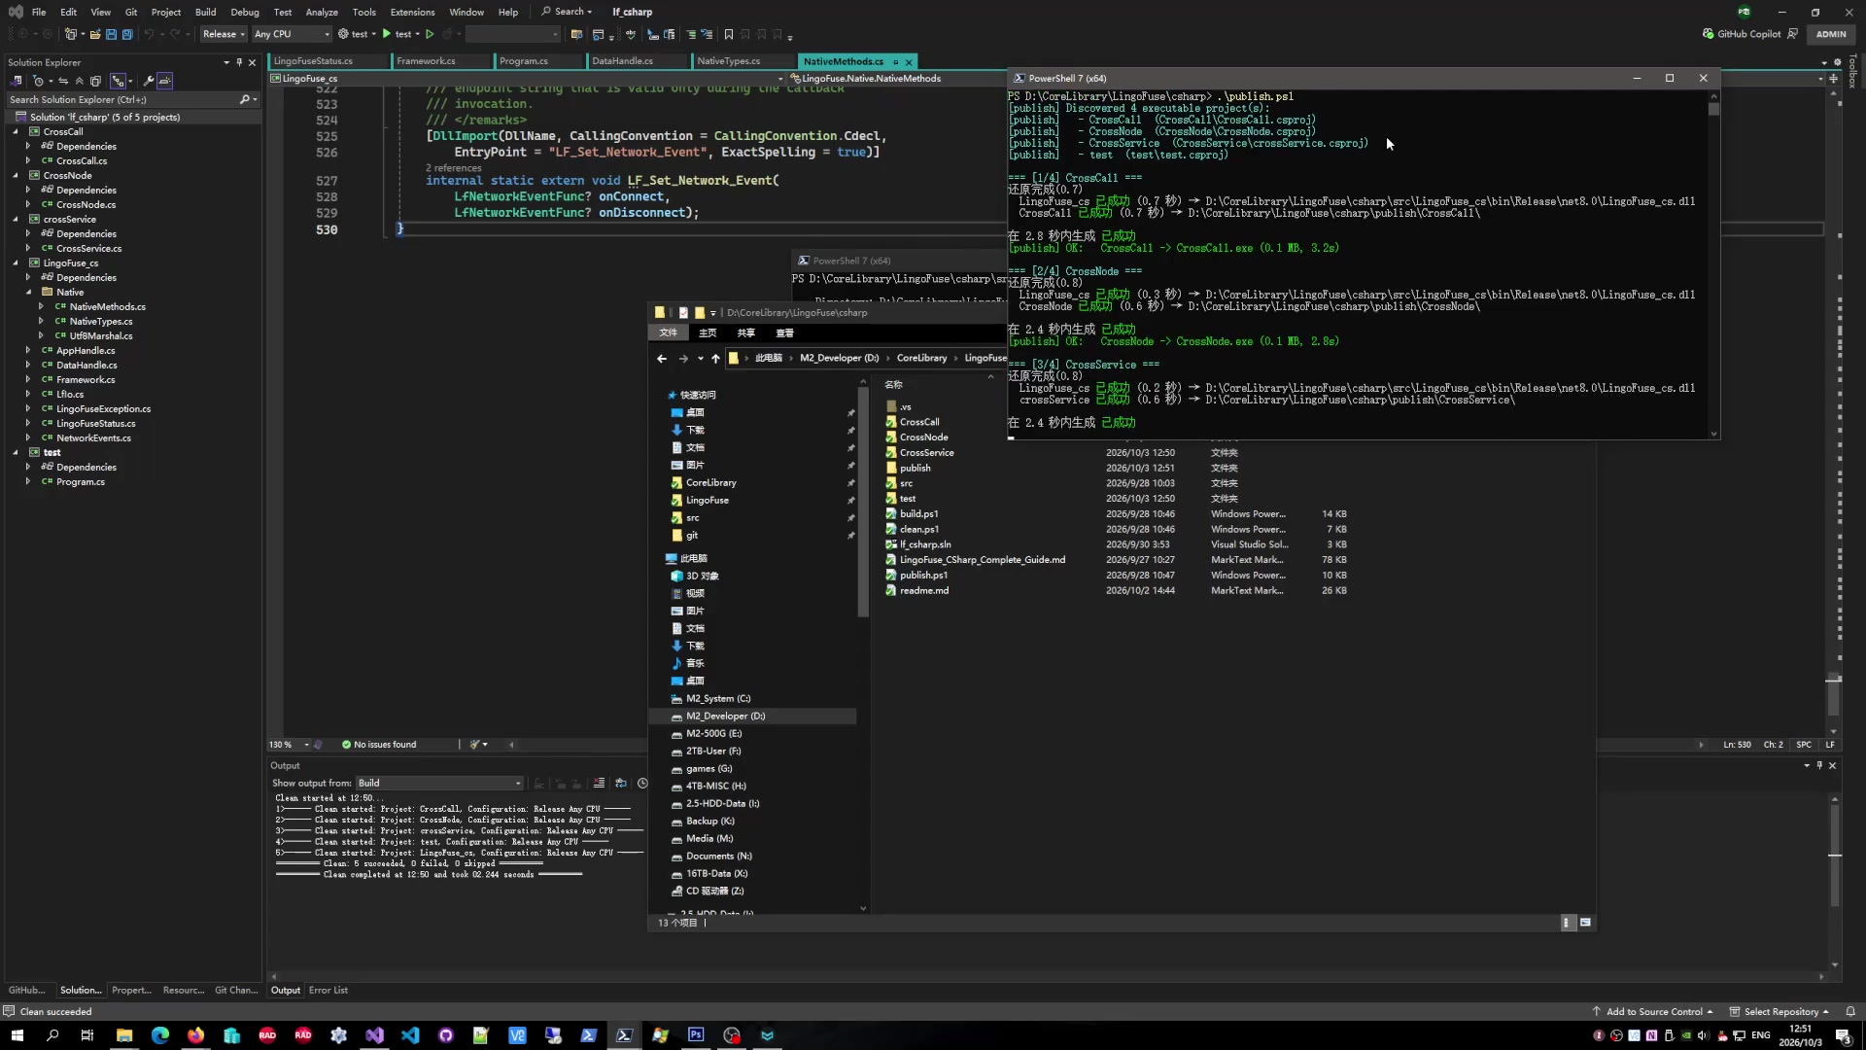Toggle timestamps clock icon in Output panel

[642, 784]
